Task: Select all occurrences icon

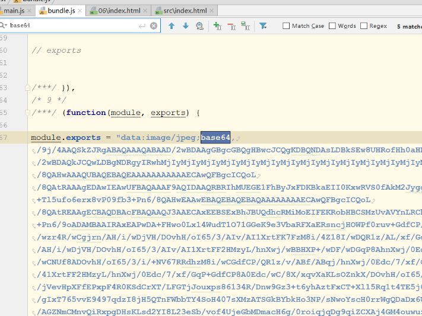Action: [246, 26]
